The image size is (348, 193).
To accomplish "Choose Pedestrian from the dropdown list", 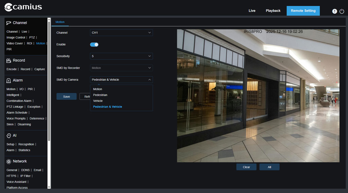I will pyautogui.click(x=100, y=95).
